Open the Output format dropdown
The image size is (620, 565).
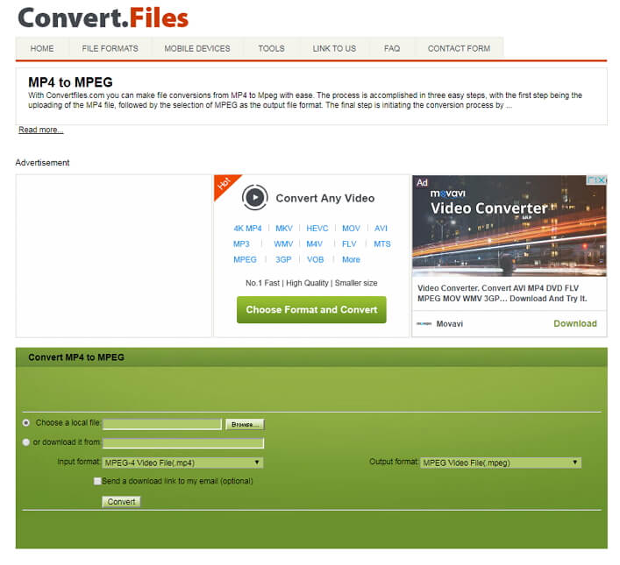(x=501, y=463)
